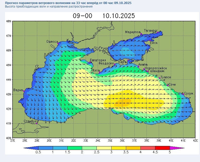200x162 pixels.
Task: Click the Varna city marker dot
Action: click(24, 91)
